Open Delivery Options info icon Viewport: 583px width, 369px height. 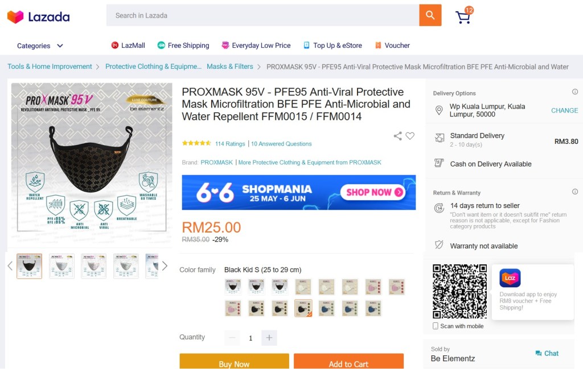tap(575, 92)
